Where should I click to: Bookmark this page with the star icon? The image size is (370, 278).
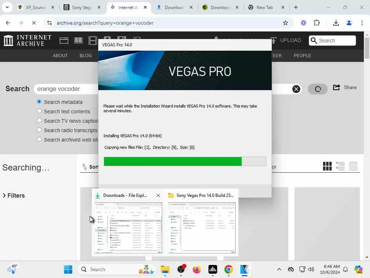point(285,23)
